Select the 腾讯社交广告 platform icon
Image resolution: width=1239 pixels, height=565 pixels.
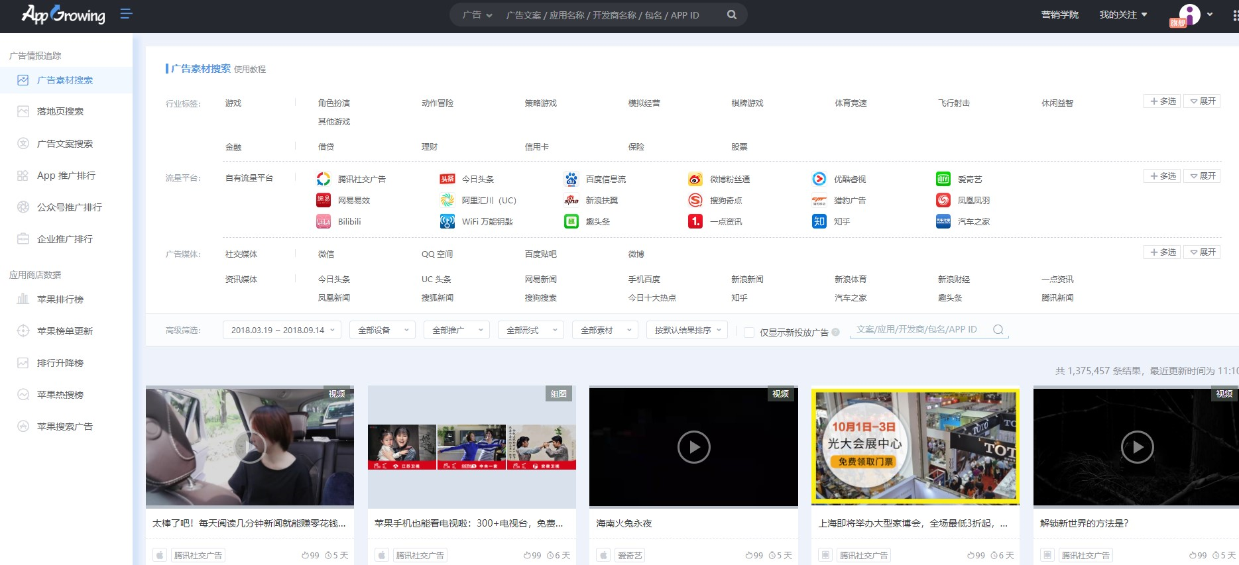324,179
